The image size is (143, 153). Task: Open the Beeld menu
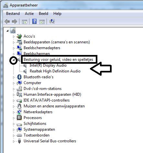click(x=43, y=14)
